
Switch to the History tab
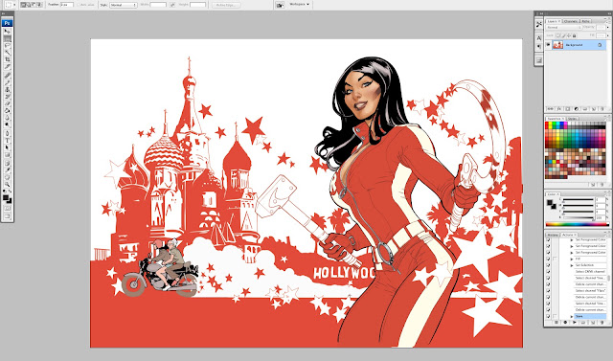pos(553,235)
